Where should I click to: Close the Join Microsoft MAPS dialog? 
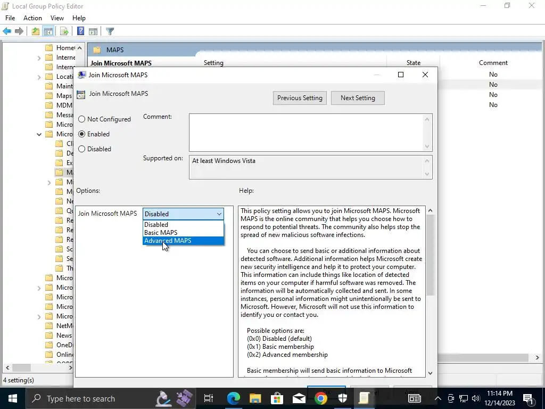425,75
